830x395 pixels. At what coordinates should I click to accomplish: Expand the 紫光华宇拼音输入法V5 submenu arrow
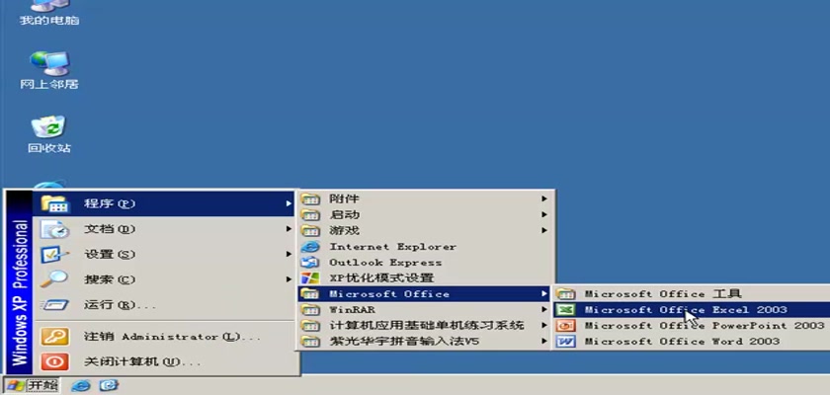[x=544, y=341]
